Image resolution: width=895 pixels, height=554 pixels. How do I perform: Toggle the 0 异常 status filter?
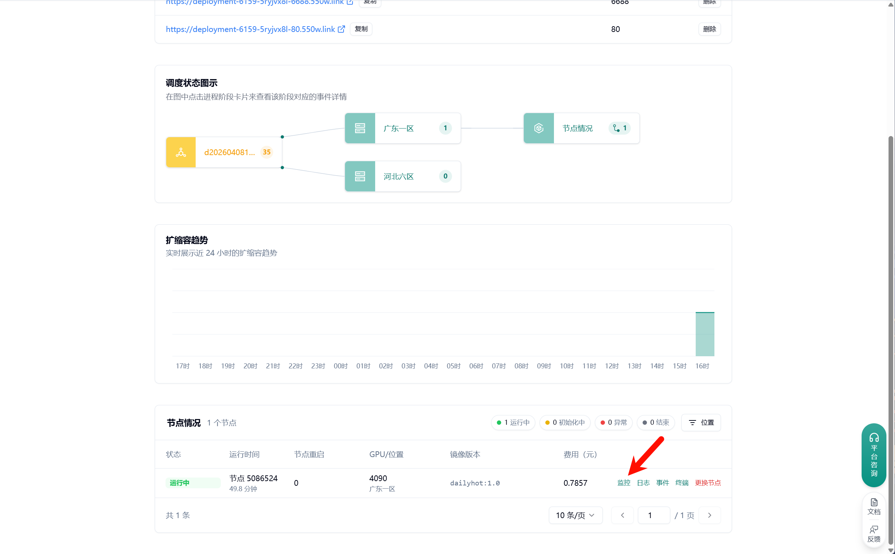pyautogui.click(x=613, y=423)
